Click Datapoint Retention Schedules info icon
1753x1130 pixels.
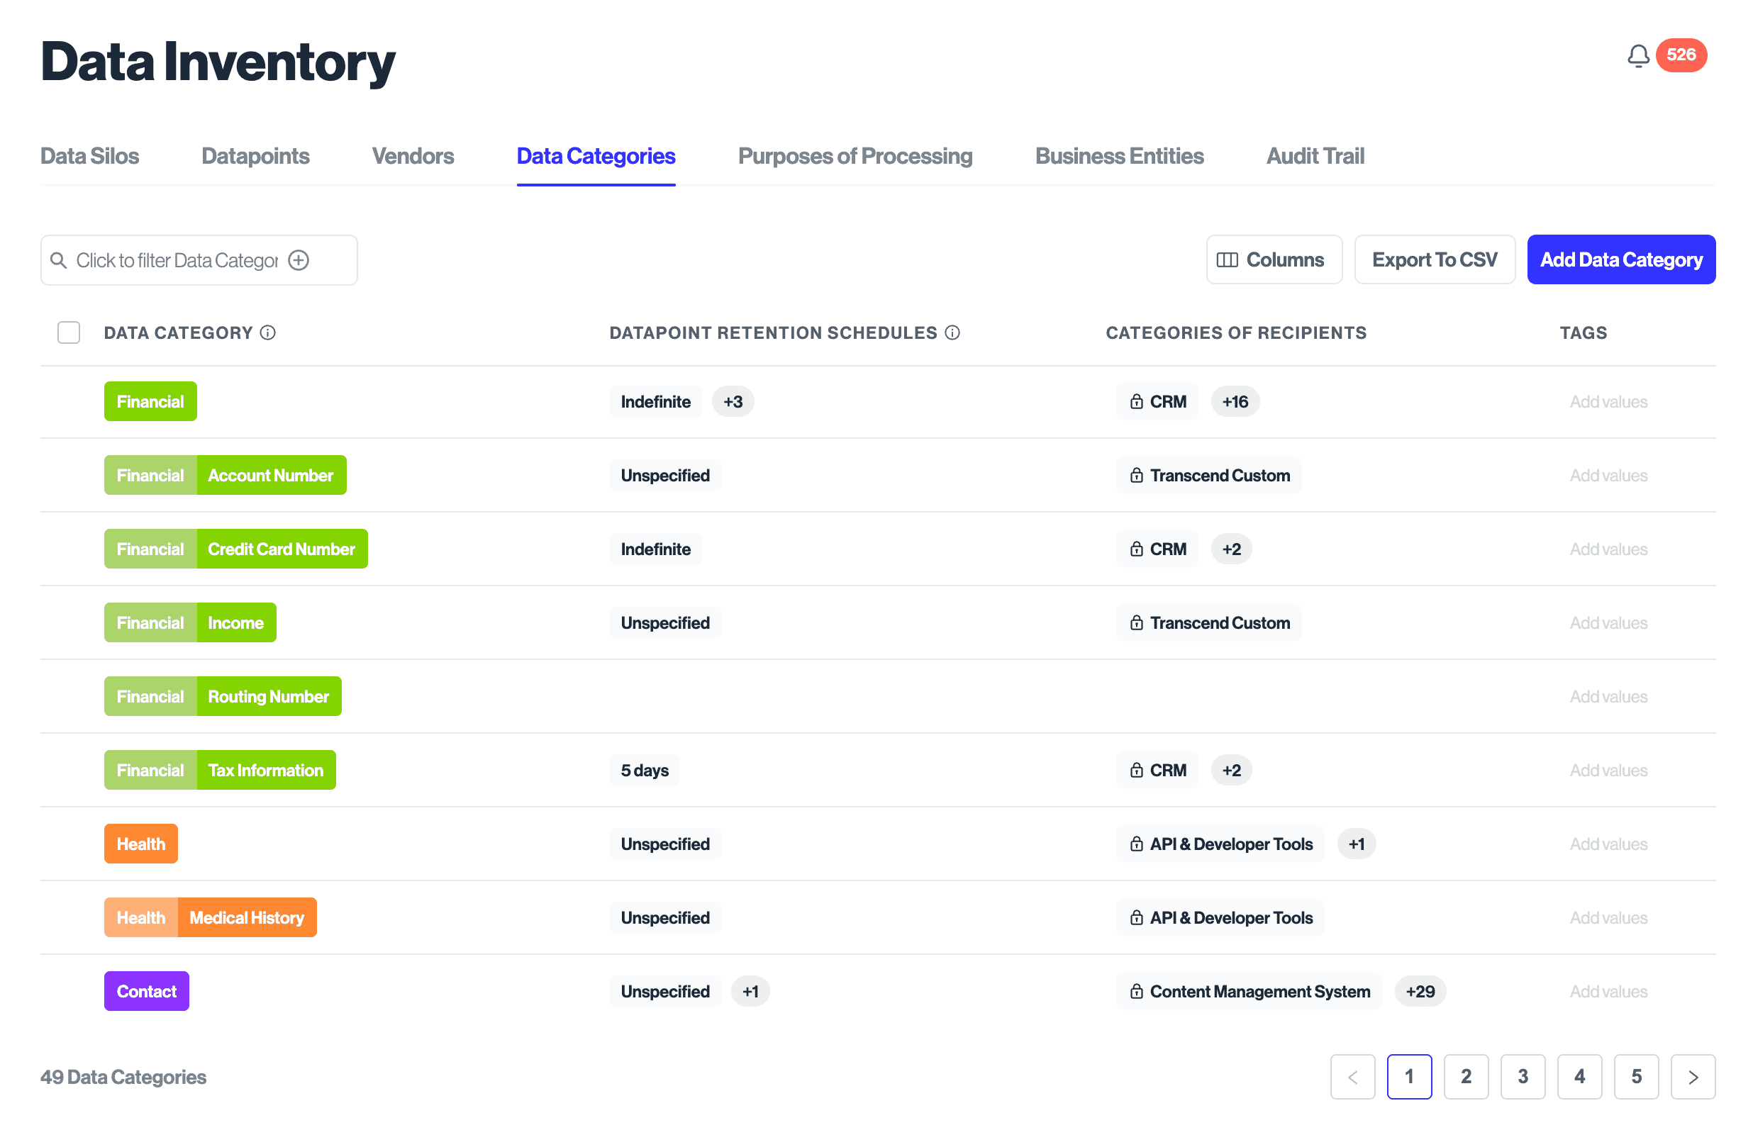coord(952,333)
